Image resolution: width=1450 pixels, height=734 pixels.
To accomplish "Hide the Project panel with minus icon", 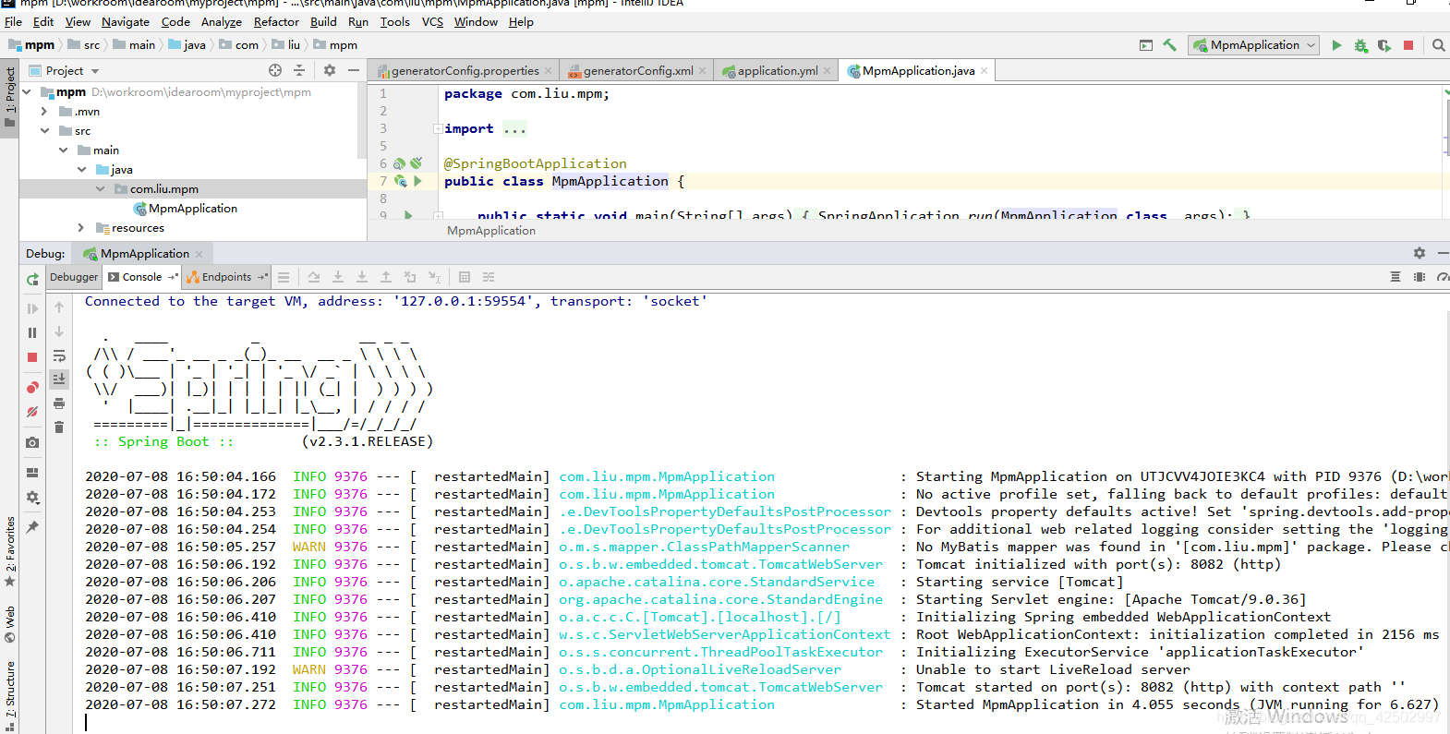I will (x=353, y=70).
